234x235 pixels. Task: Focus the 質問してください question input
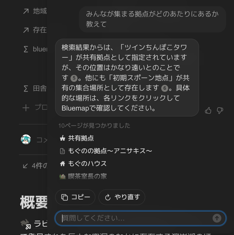point(136,218)
